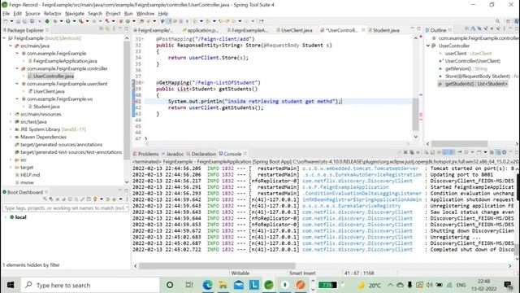Open Mail app from taskbar
Viewport: 520px width, 293px height.
pyautogui.click(x=238, y=285)
